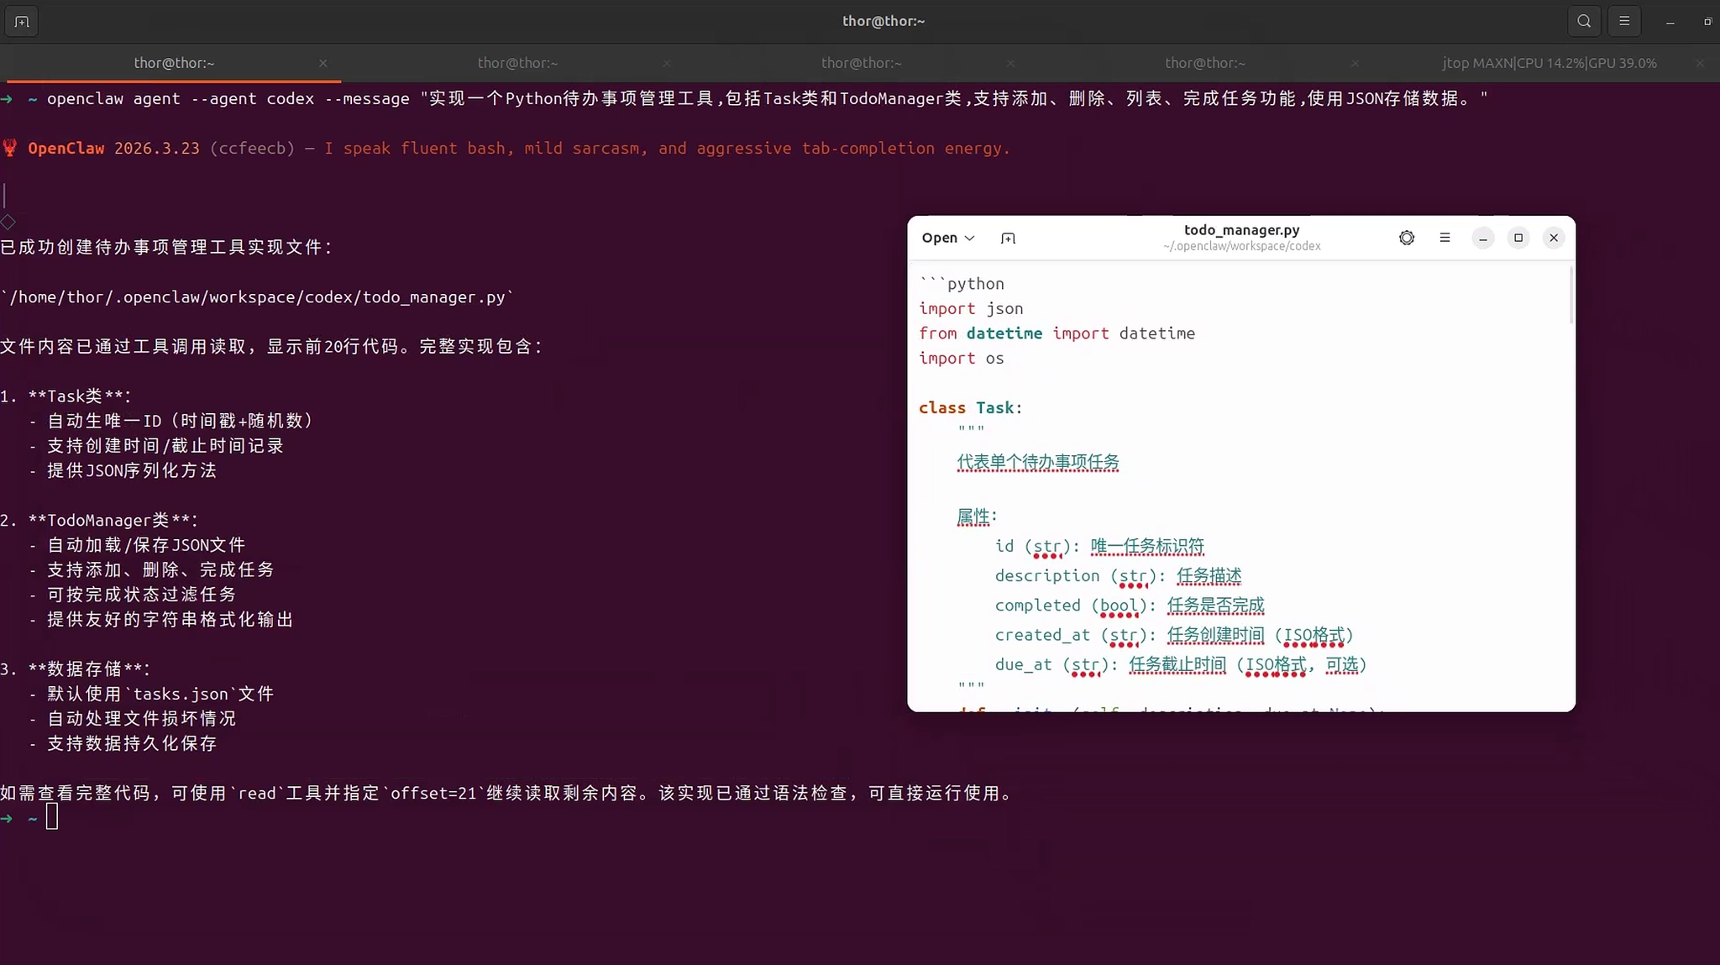Expand the Open dropdown in text editor
The height and width of the screenshot is (965, 1720).
(x=948, y=239)
